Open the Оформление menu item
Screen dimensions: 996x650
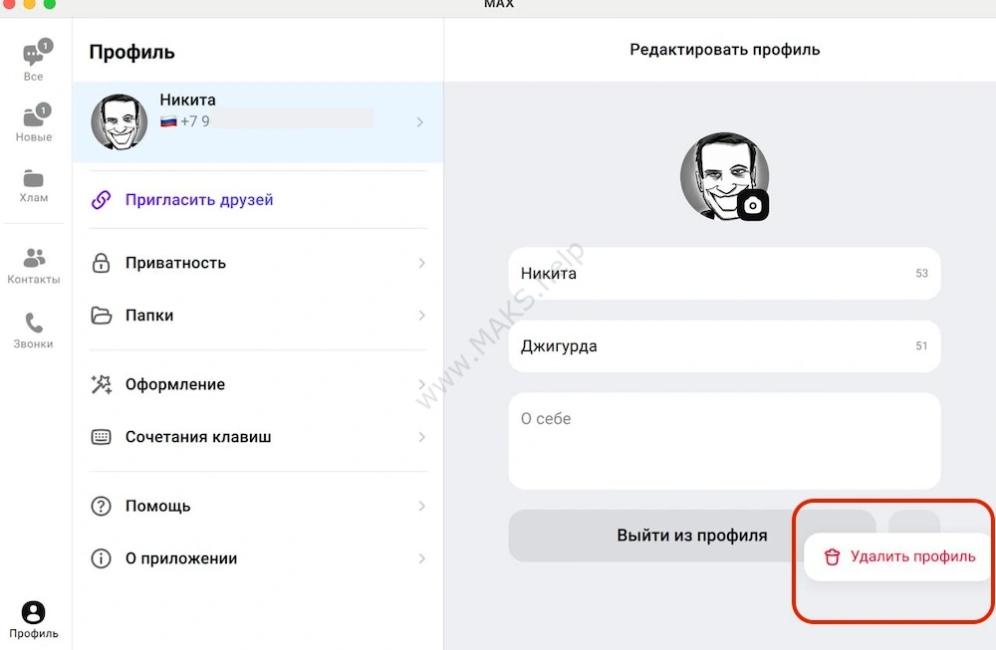click(175, 384)
